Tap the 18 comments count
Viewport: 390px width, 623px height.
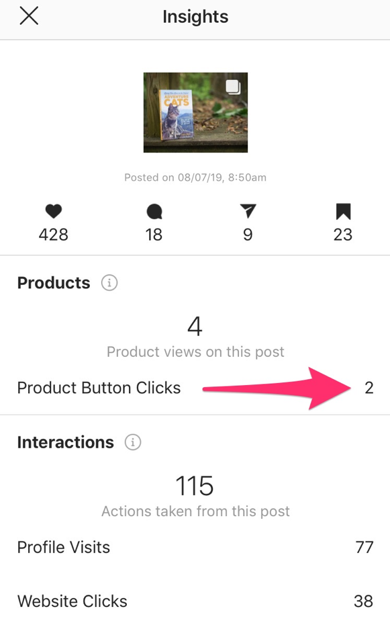154,235
